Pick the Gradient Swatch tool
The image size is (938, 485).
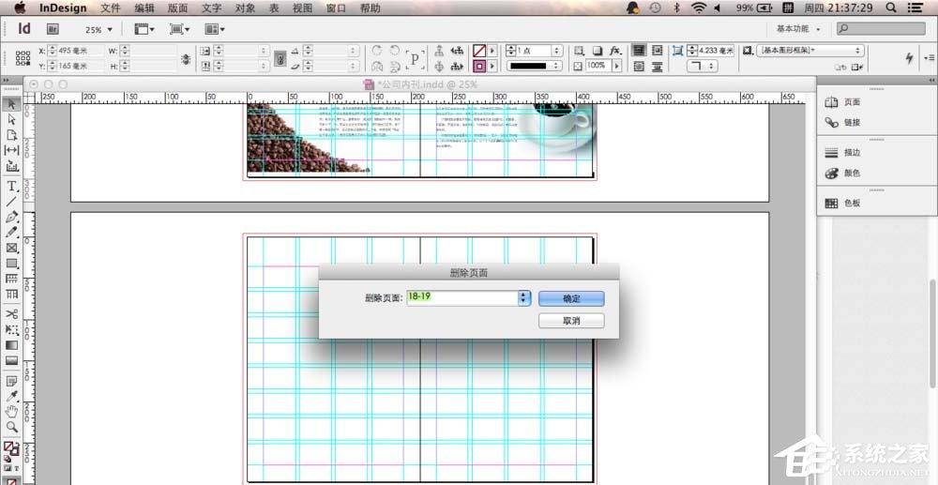tap(12, 345)
